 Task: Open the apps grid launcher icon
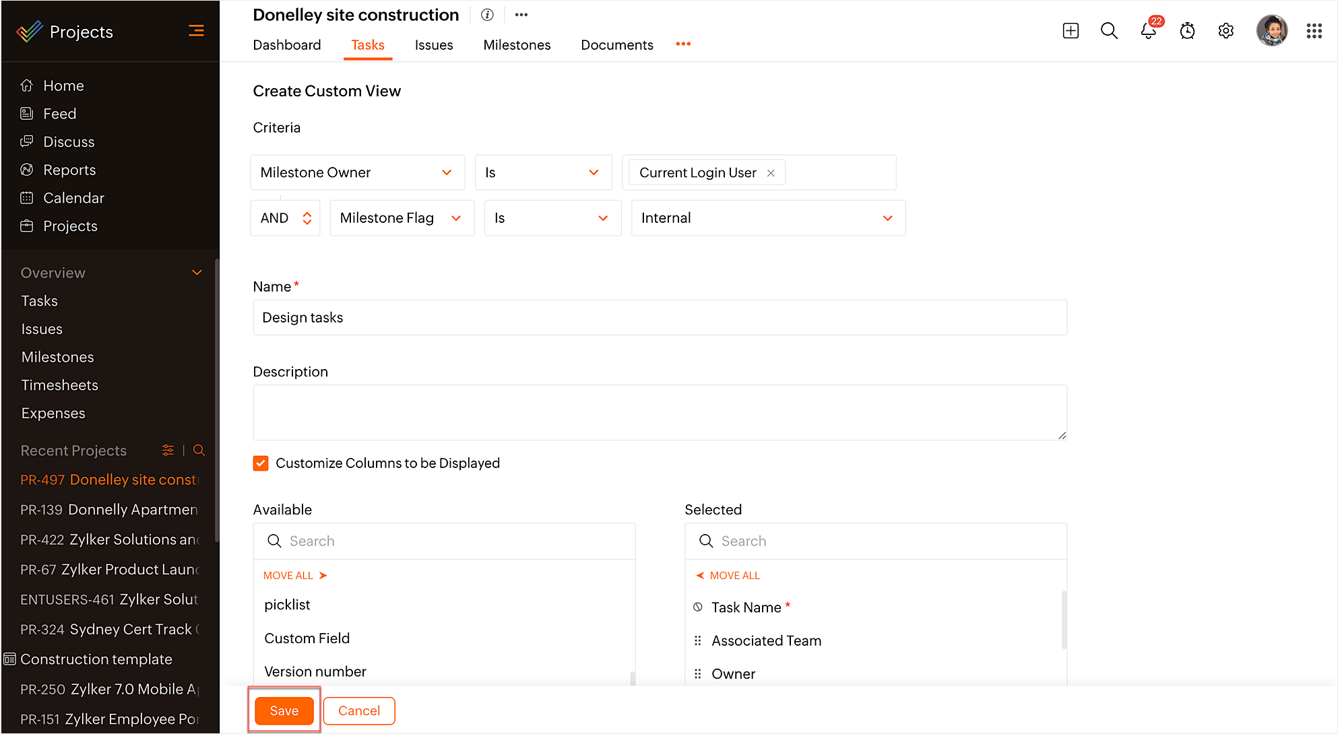1314,31
